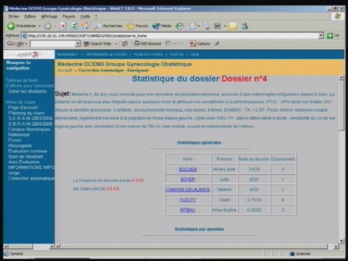
Task: Open the History toolbar icon
Action: point(179,26)
